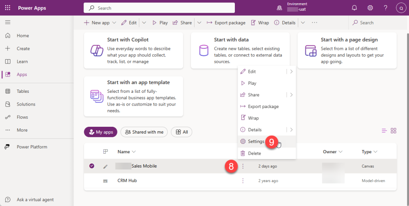
Task: Click New app in command bar
Action: coord(97,23)
